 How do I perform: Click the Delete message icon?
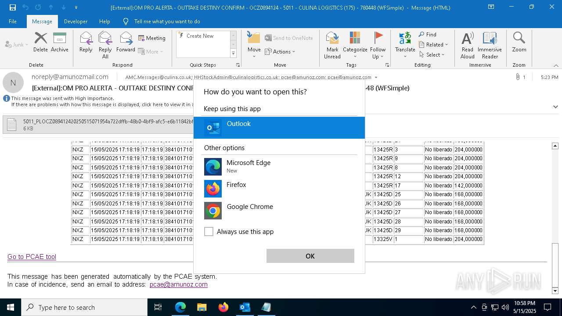coord(40,42)
